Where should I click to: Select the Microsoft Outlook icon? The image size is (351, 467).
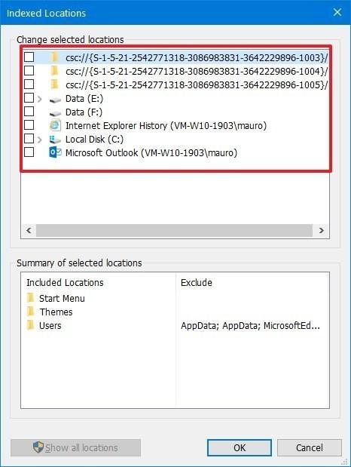click(x=55, y=153)
